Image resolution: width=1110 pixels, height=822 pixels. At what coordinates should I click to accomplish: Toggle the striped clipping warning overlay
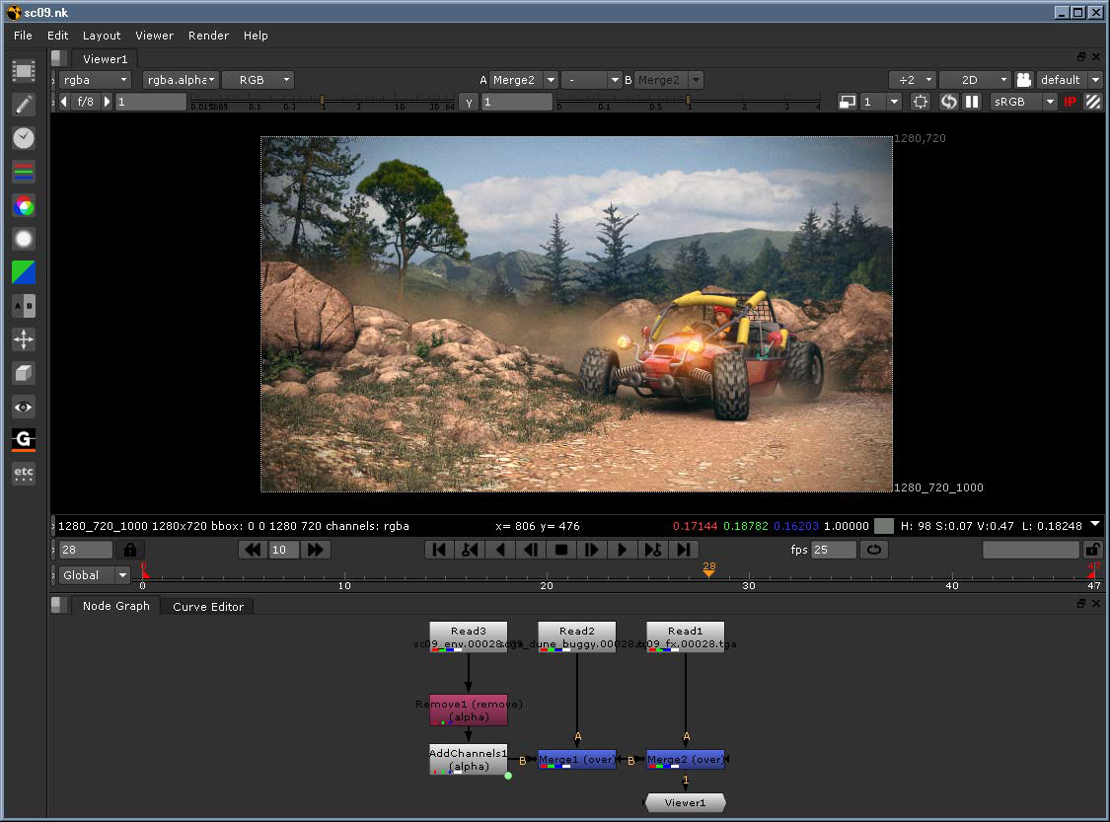(x=1093, y=102)
